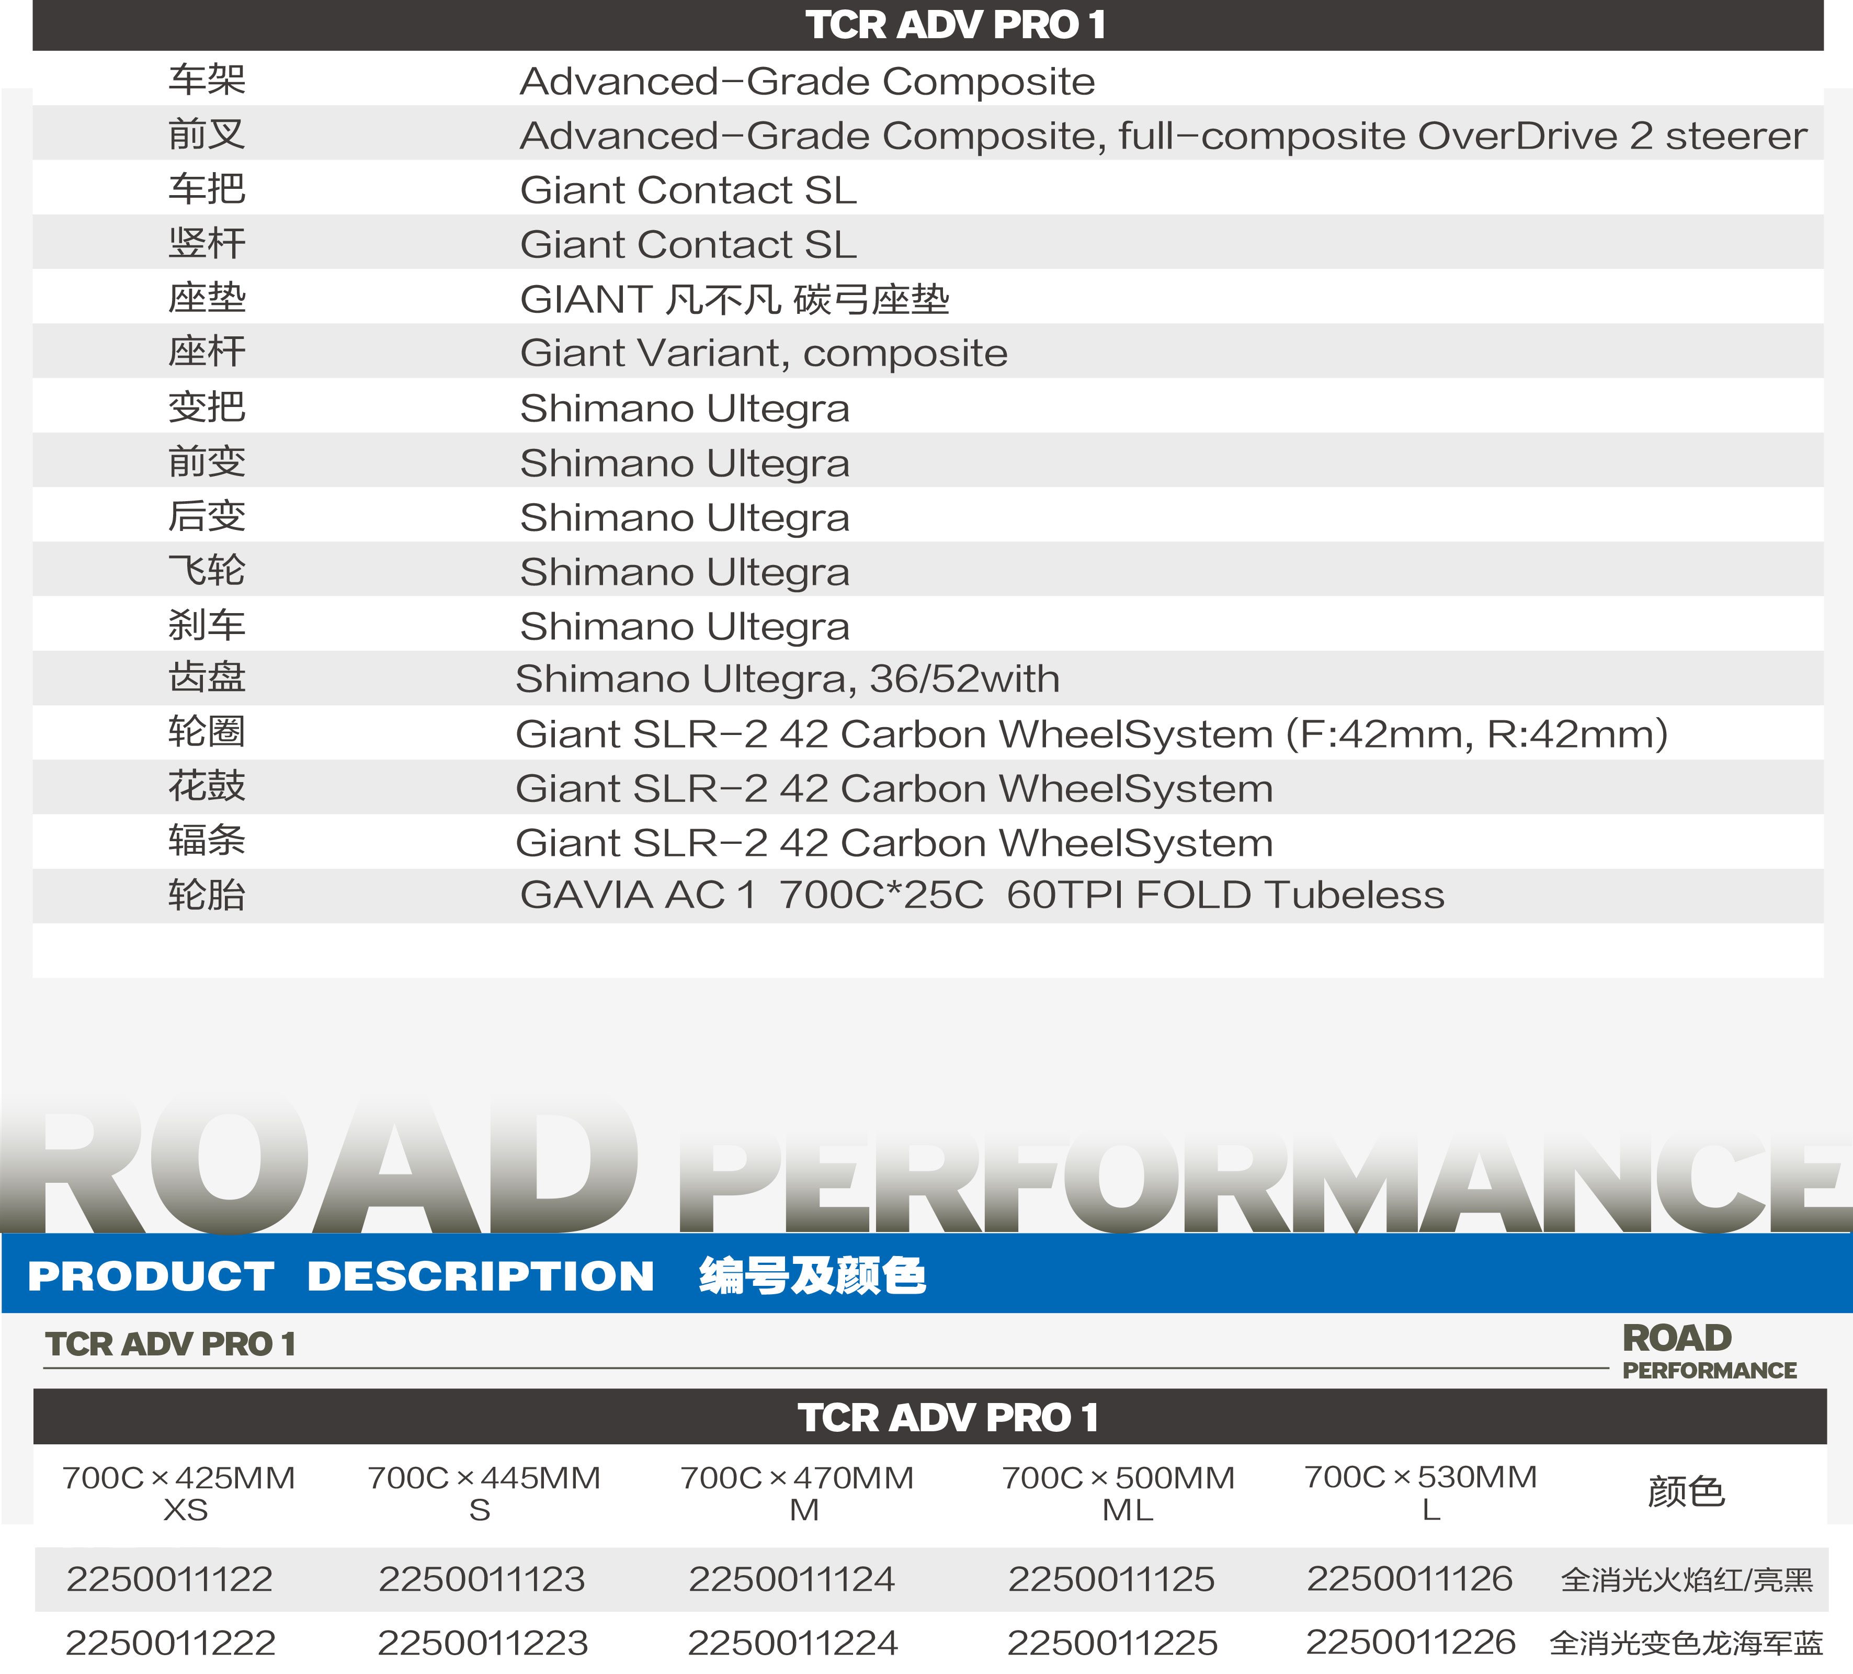The height and width of the screenshot is (1674, 1853).
Task: Click the 轮胎 tire label
Action: [207, 893]
